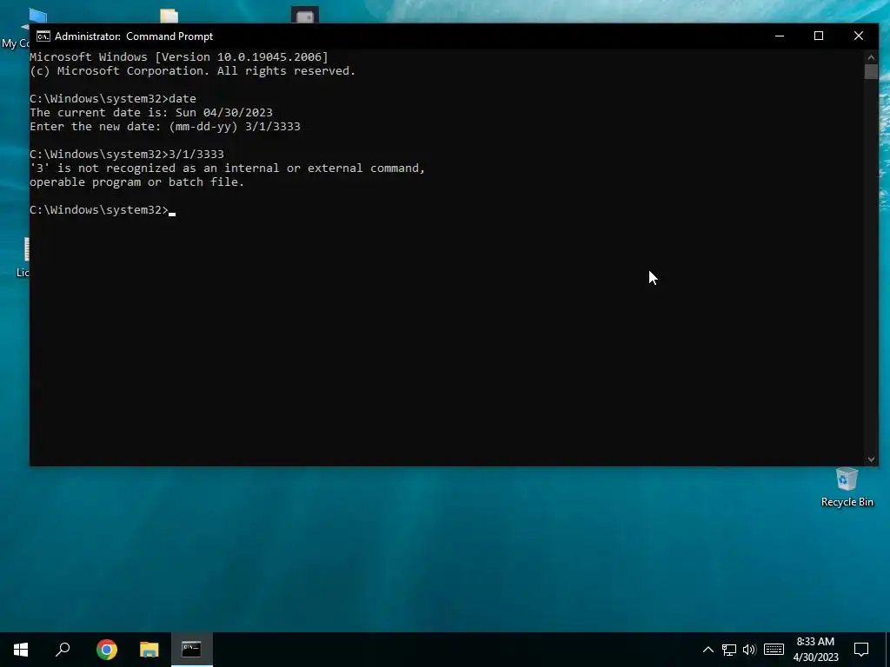
Task: Click Command Prompt scrollbar up arrow
Action: [871, 56]
